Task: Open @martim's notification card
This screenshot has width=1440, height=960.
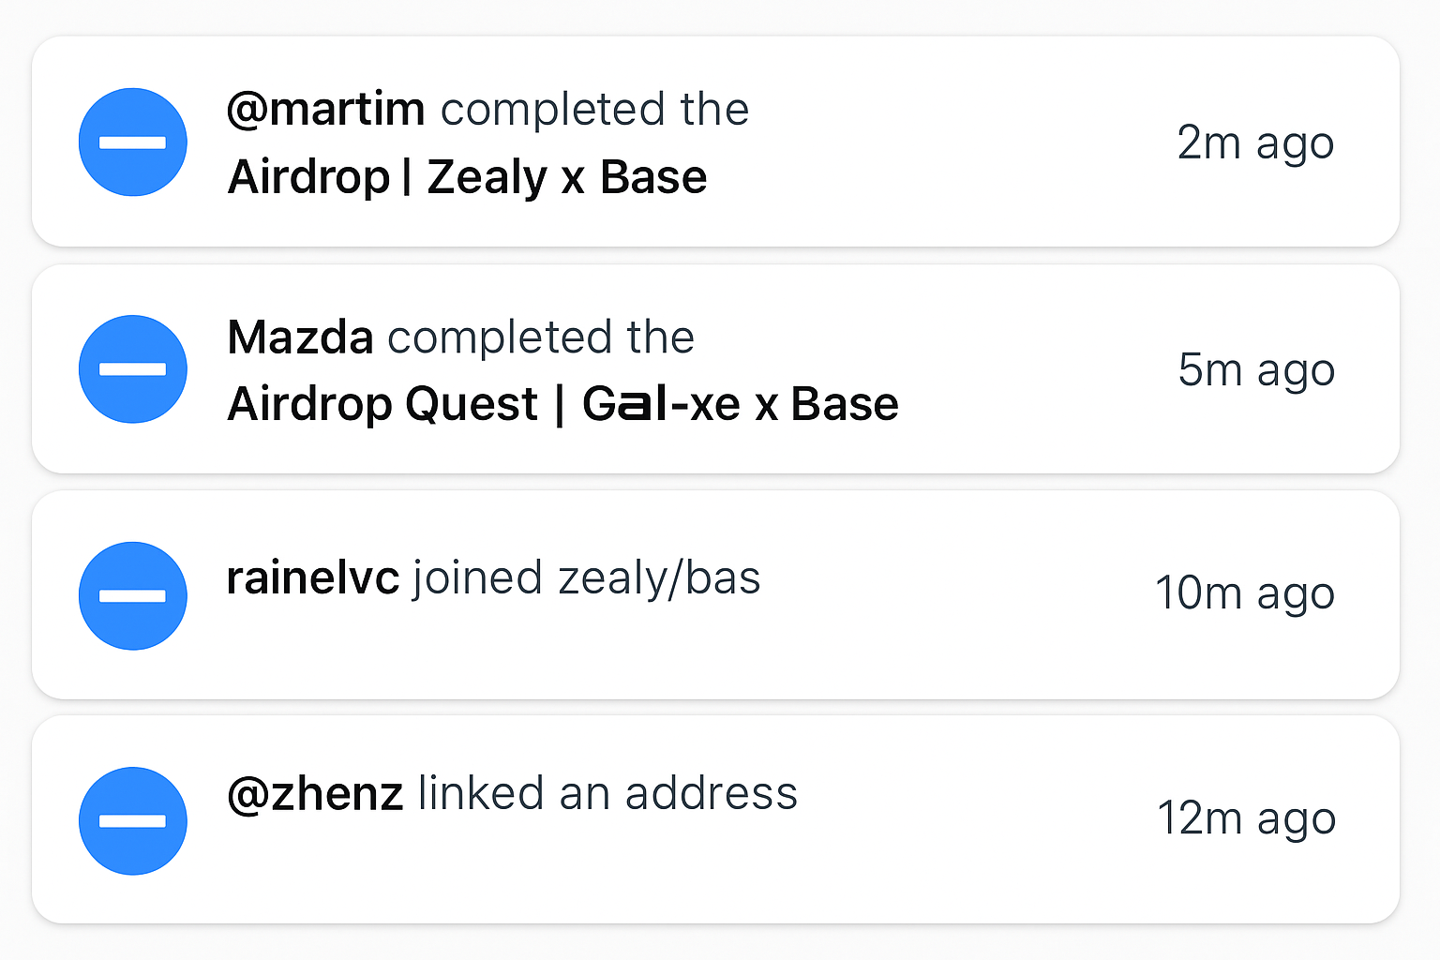Action: pos(937,142)
